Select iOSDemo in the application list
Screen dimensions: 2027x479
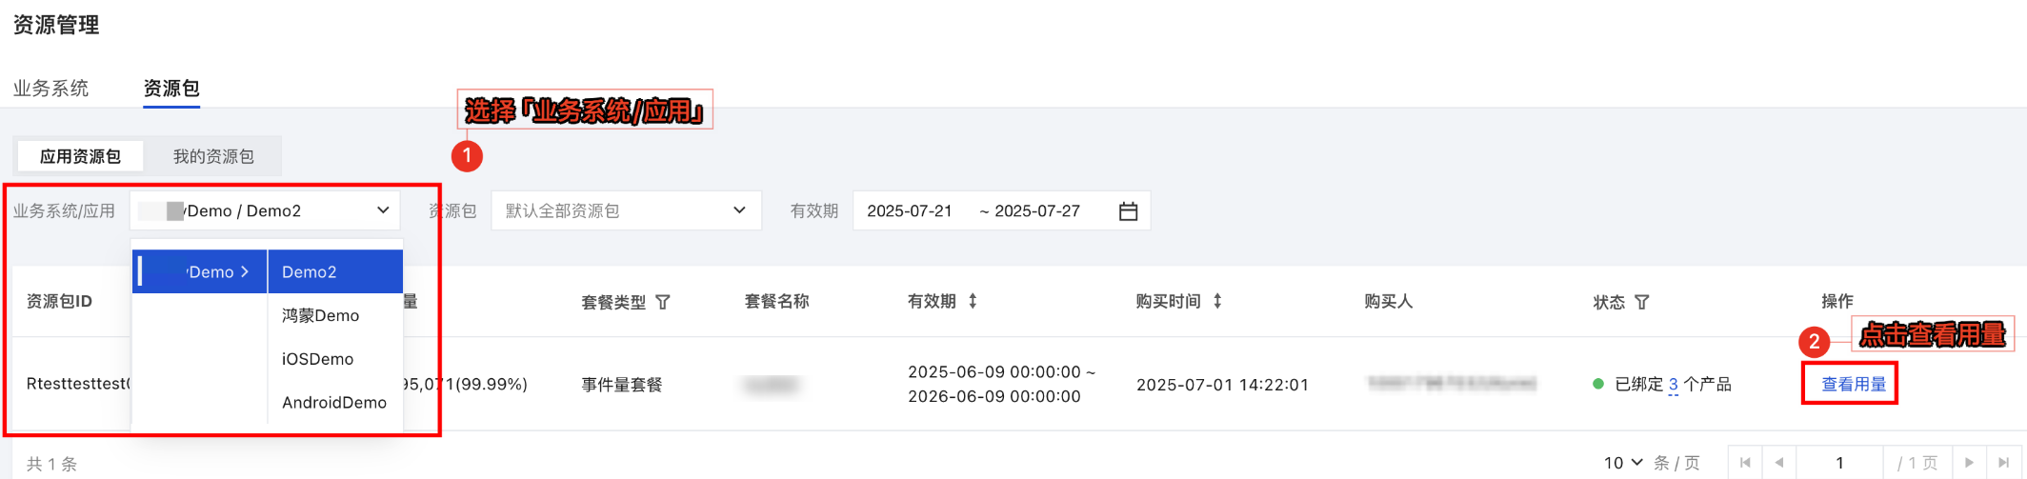click(318, 359)
